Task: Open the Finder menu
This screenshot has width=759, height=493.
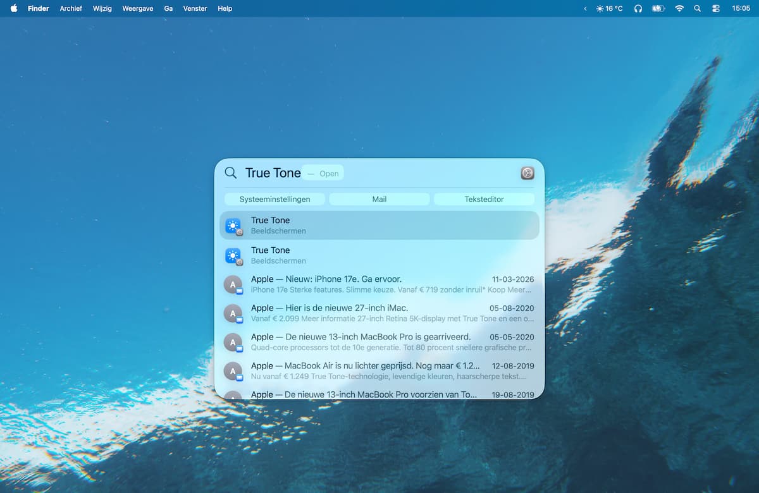Action: click(39, 8)
